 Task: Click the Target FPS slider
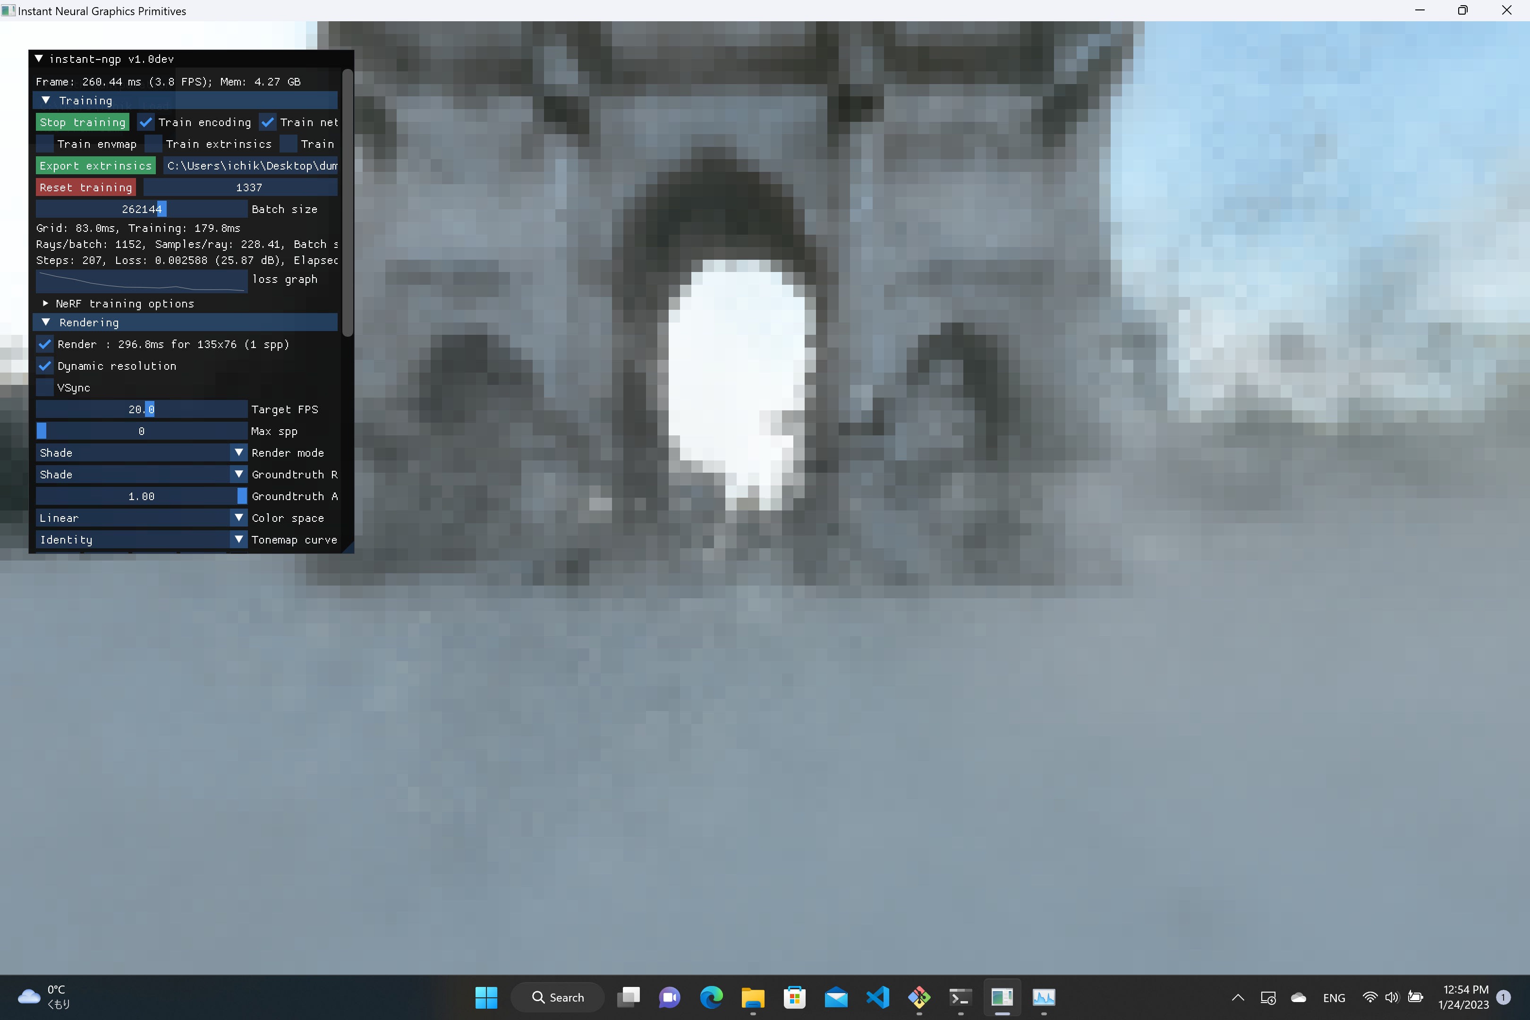pos(141,409)
